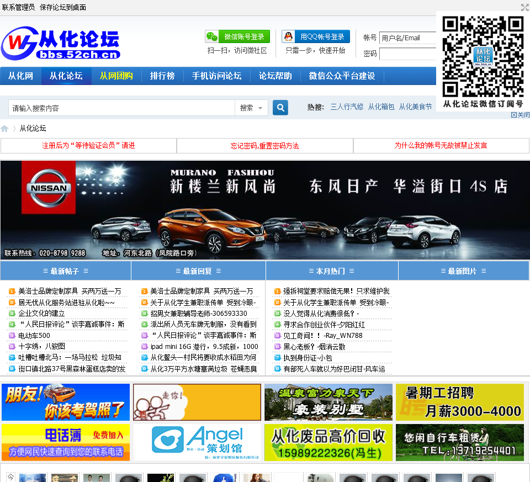Open 手机访问论坛 nav item
This screenshot has height=482, width=530.
[x=216, y=76]
